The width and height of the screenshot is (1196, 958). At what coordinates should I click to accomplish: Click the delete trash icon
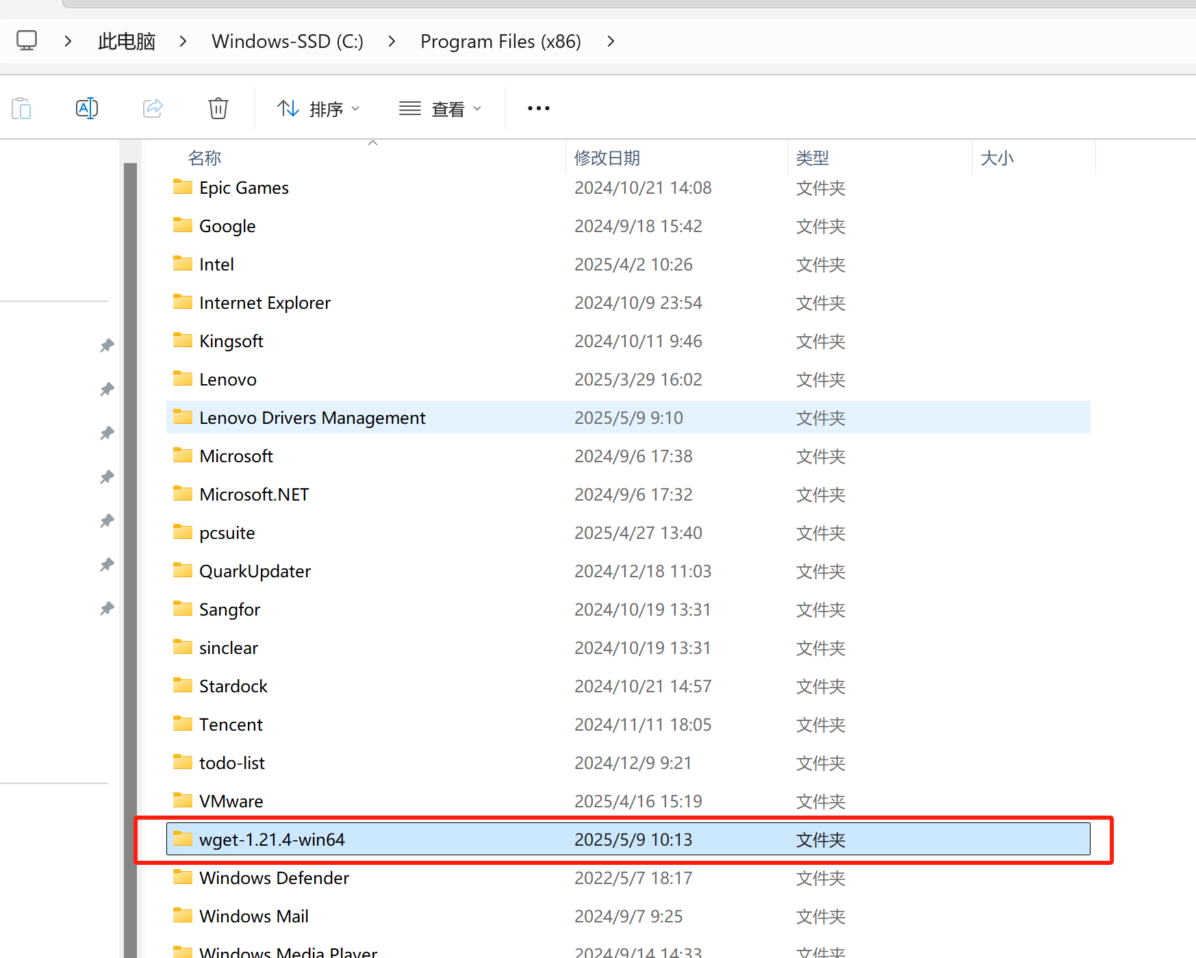(x=218, y=108)
